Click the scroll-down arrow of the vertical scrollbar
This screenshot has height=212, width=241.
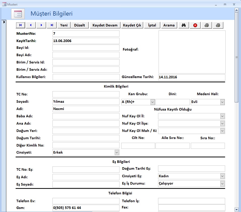tap(236, 209)
